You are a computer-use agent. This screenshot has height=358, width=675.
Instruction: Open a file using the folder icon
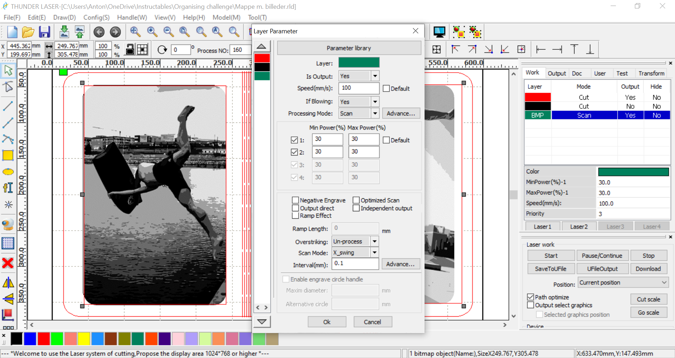(x=28, y=32)
